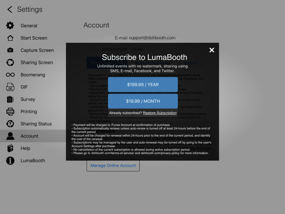The image size is (285, 214).
Task: Go back using the Settings arrow
Action: coord(10,10)
